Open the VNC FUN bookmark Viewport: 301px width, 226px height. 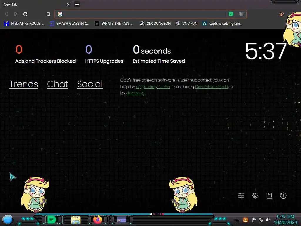(186, 24)
